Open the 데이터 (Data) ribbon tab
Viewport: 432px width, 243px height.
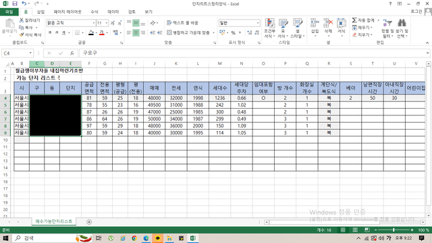tap(113, 12)
